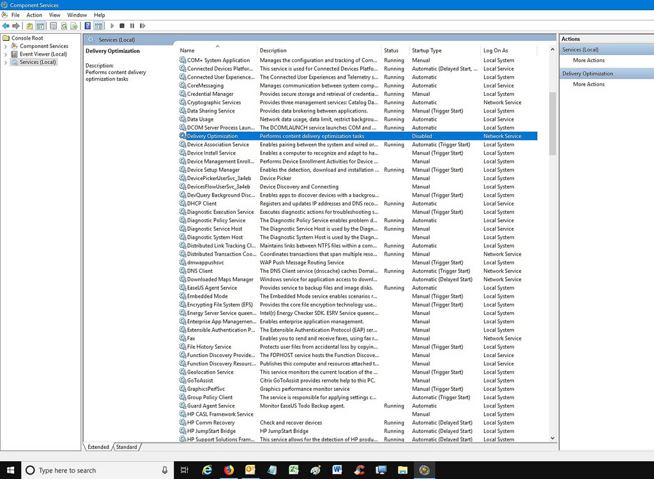The width and height of the screenshot is (654, 479).
Task: Click the Export List toolbar icon
Action: [x=74, y=26]
